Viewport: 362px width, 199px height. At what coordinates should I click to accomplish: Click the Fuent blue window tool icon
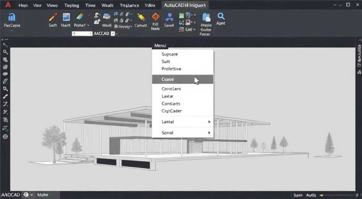[x=66, y=17]
